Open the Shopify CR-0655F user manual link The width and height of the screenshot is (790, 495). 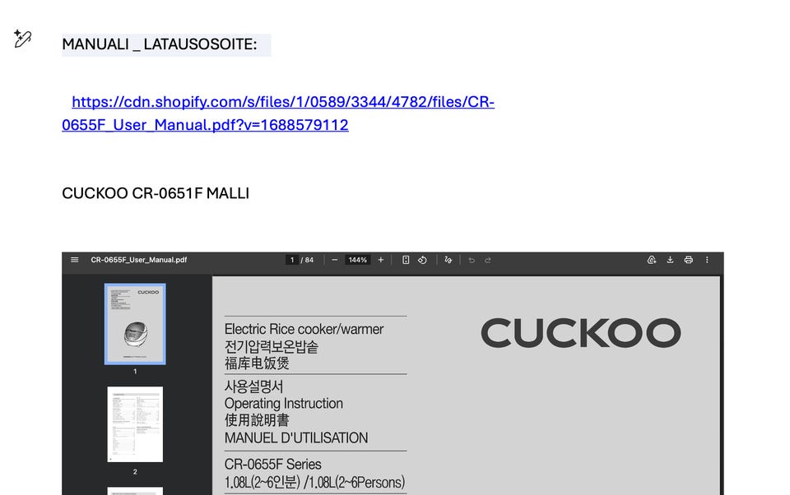click(x=278, y=113)
